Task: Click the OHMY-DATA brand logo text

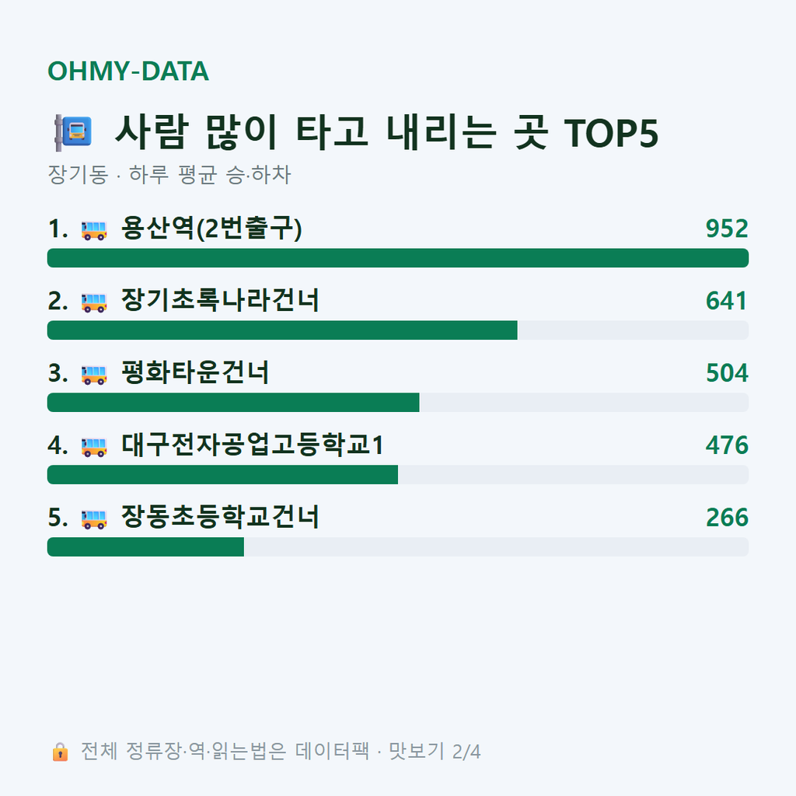Action: pyautogui.click(x=128, y=71)
